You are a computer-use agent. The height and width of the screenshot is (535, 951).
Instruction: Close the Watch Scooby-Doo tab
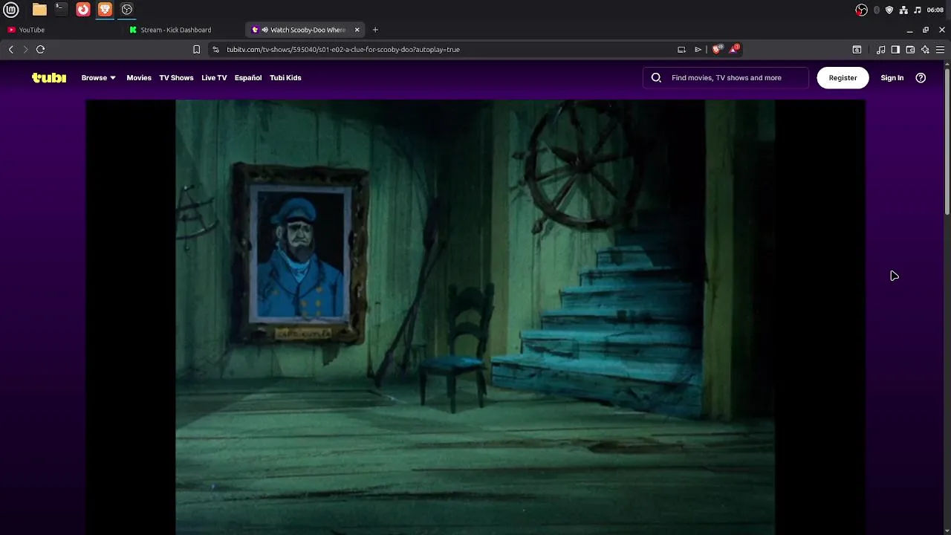point(357,30)
